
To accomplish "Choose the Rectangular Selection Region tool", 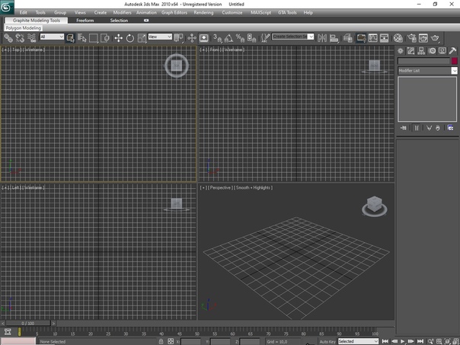I will pyautogui.click(x=93, y=38).
